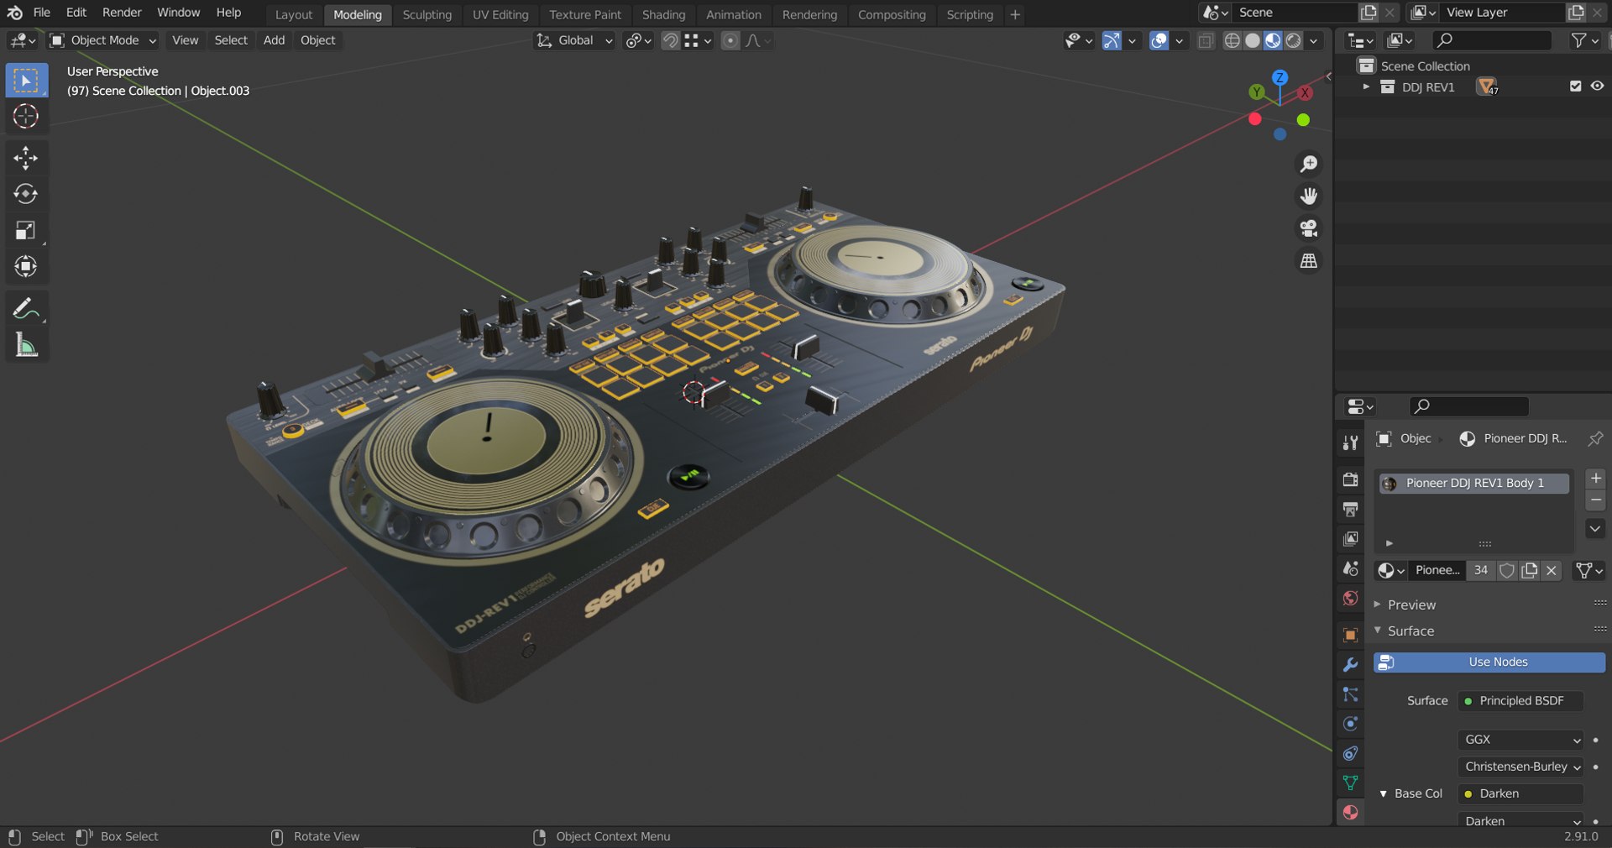The width and height of the screenshot is (1612, 848).
Task: Switch to the UV Editing workspace tab
Action: 500,14
